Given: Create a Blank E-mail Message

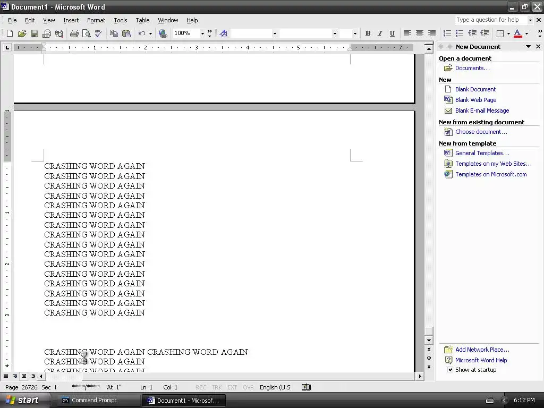Looking at the screenshot, I should coord(482,110).
